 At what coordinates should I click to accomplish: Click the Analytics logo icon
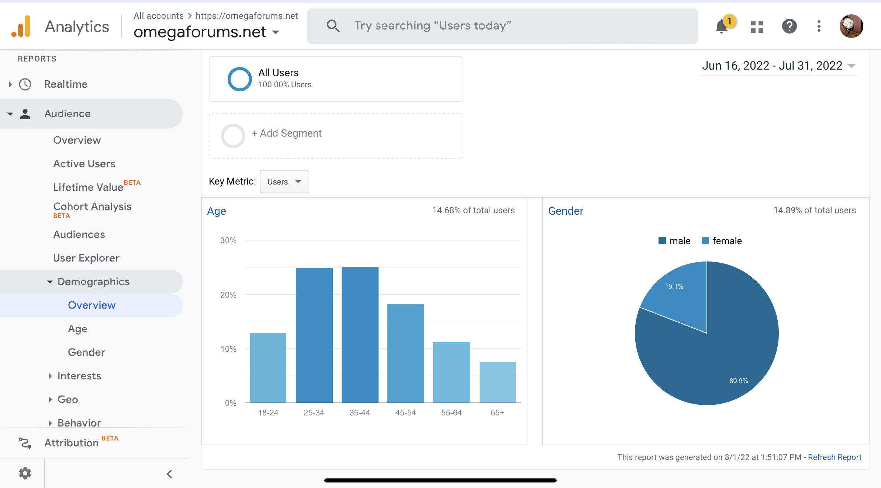pos(21,26)
